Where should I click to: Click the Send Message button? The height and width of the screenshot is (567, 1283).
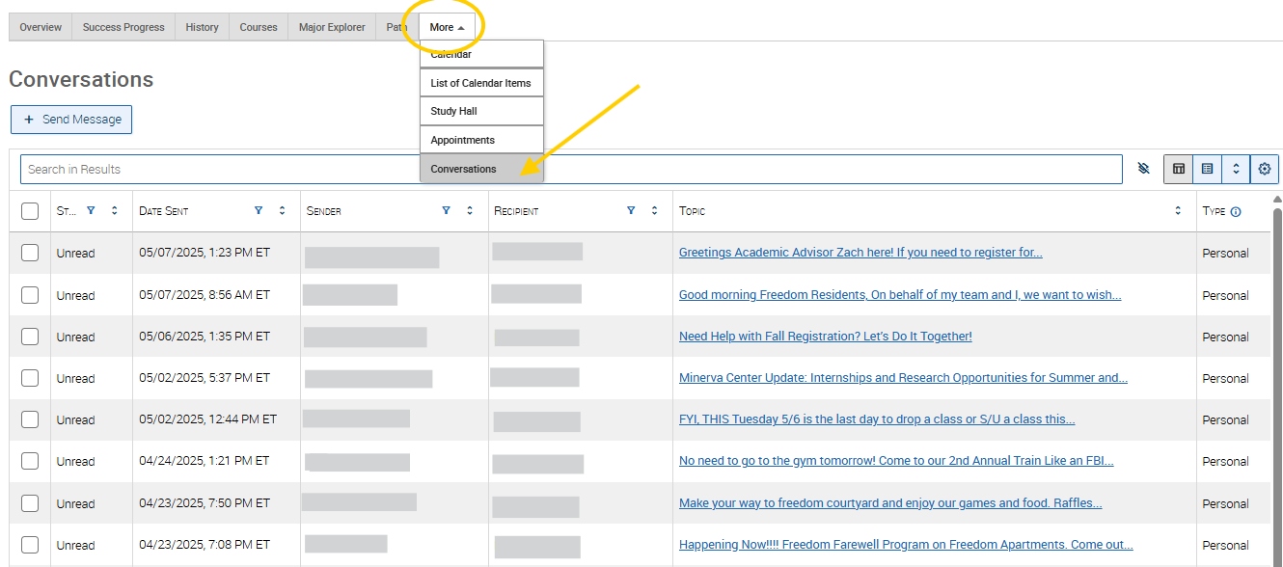tap(71, 120)
